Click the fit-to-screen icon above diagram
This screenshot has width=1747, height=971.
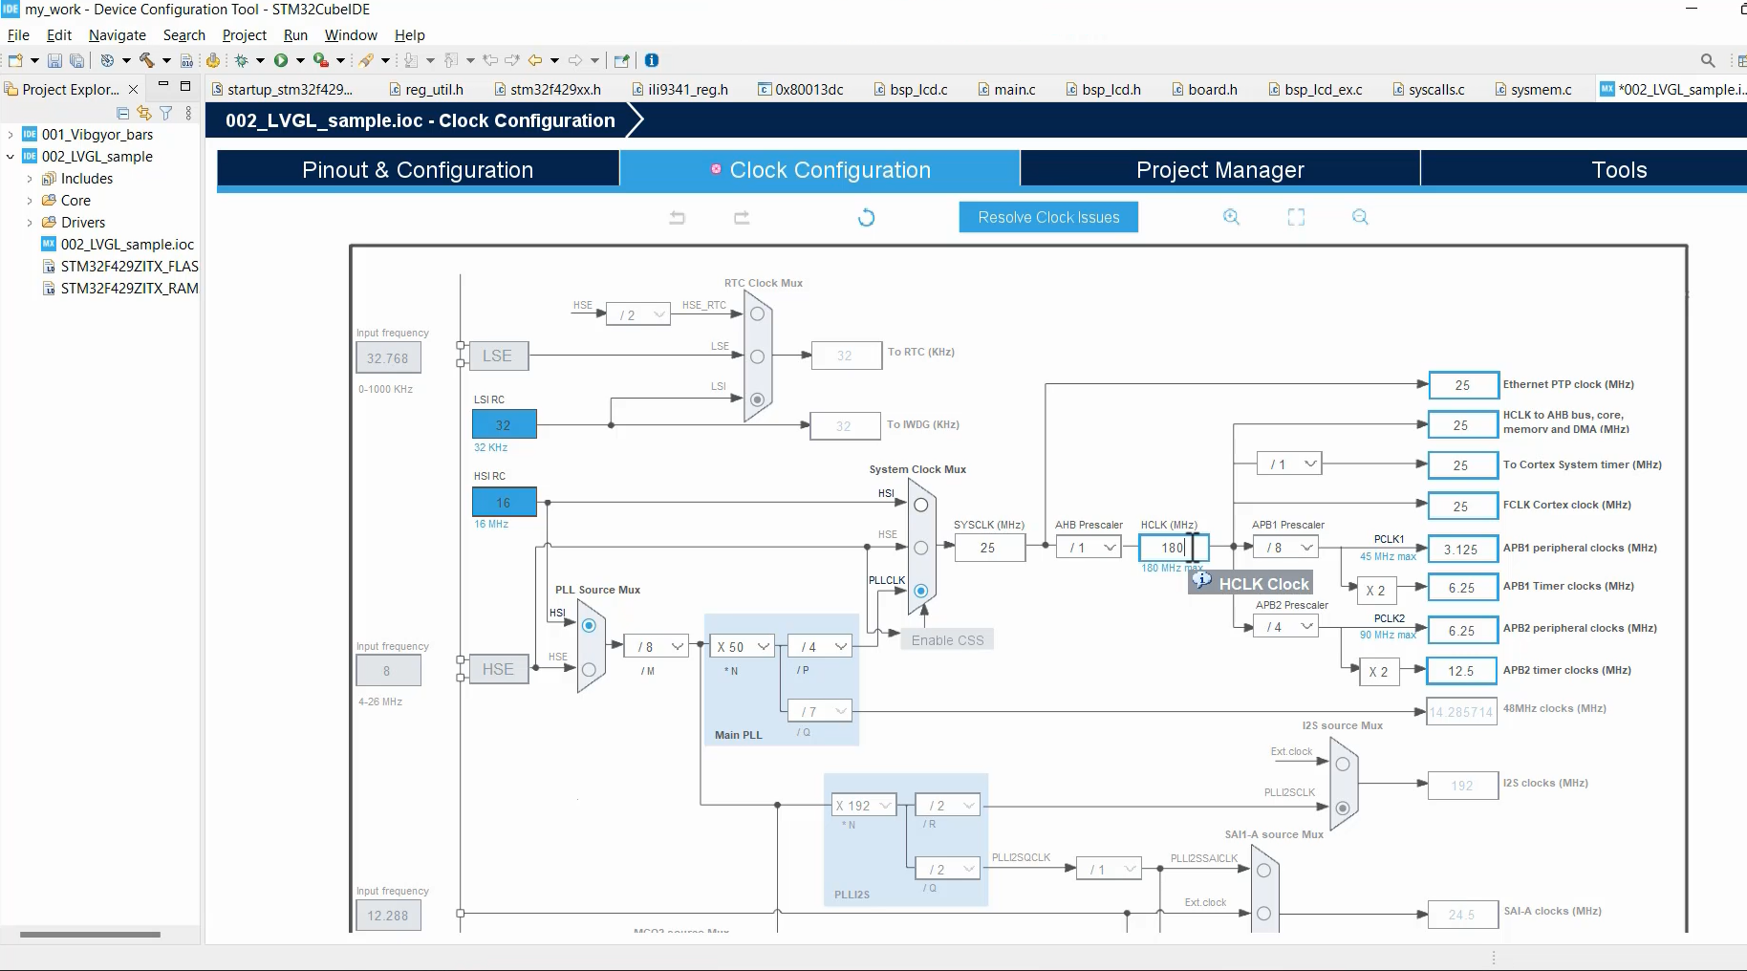click(1296, 217)
